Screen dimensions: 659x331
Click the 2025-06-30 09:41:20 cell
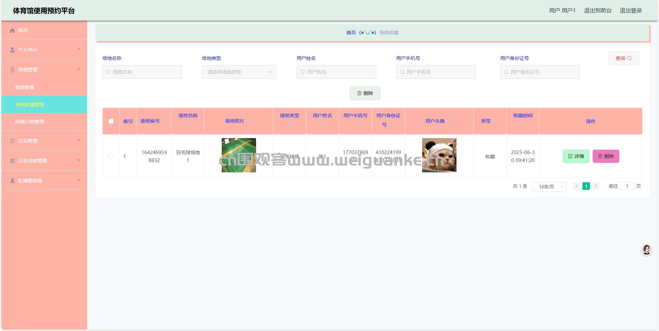523,156
